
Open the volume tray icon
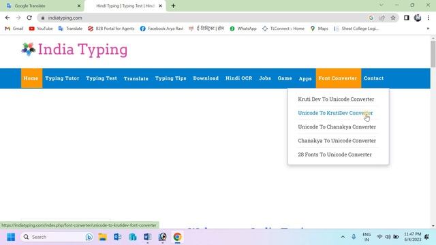pyautogui.click(x=388, y=237)
